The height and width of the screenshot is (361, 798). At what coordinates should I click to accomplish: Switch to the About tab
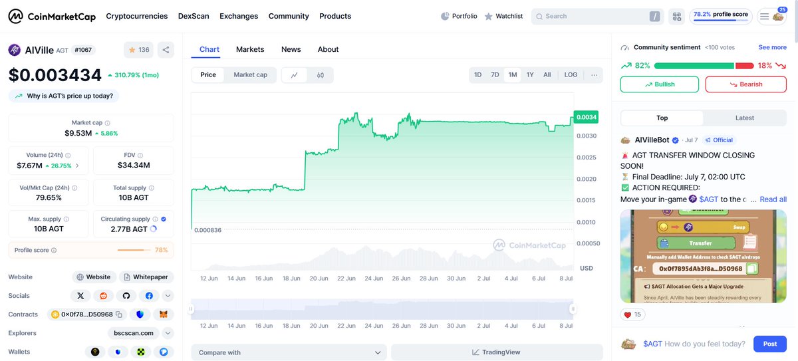click(x=328, y=50)
